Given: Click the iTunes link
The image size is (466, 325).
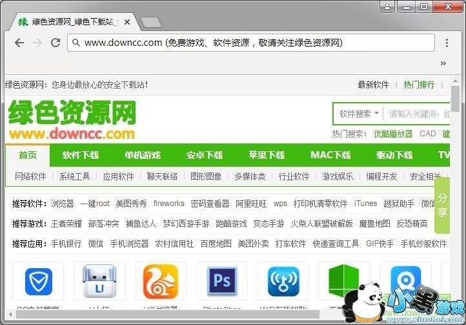Looking at the screenshot, I should pos(365,204).
